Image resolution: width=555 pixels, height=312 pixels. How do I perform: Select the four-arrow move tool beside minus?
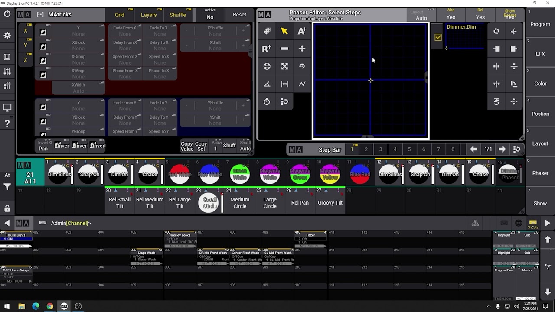tap(302, 49)
